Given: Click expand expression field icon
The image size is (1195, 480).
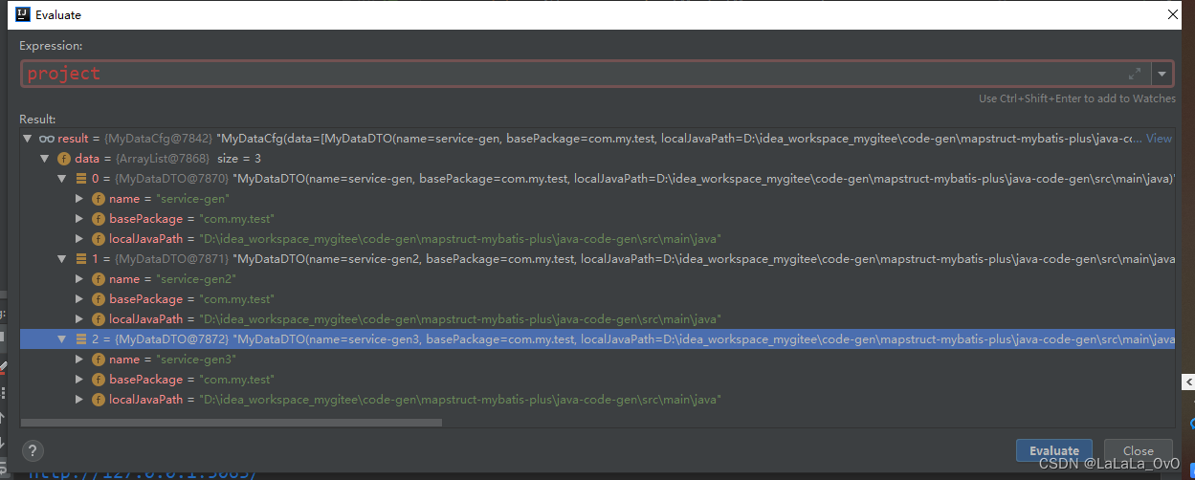Looking at the screenshot, I should [1135, 74].
